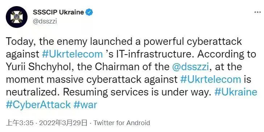Click the sentence 'Resuming services is under way'

pyautogui.click(x=136, y=92)
